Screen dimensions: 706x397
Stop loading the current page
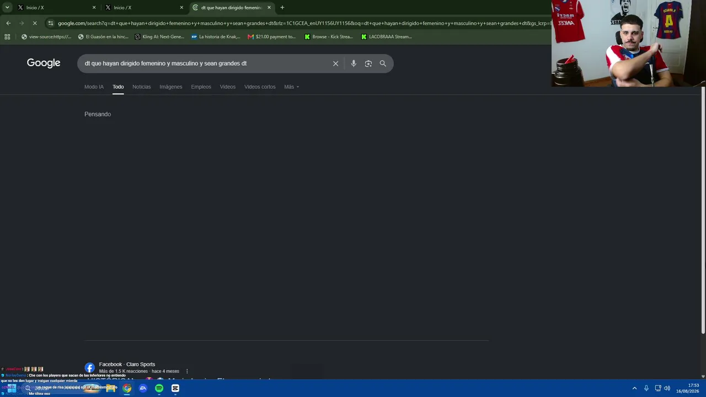(35, 23)
